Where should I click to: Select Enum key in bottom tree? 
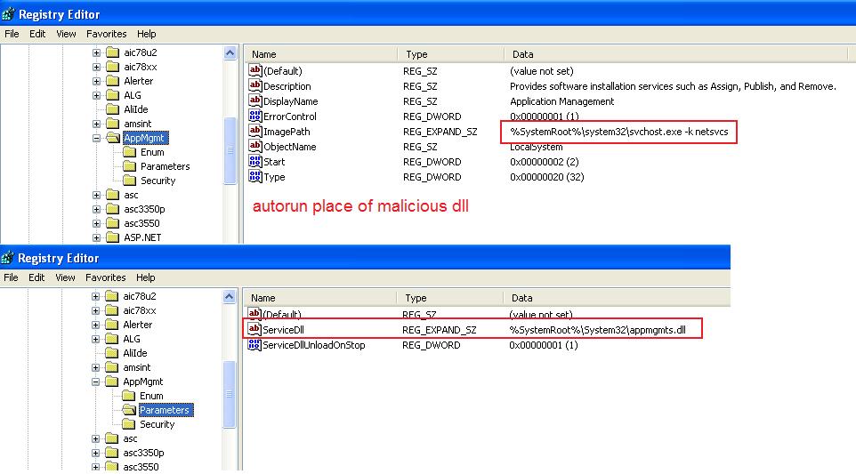click(x=151, y=396)
